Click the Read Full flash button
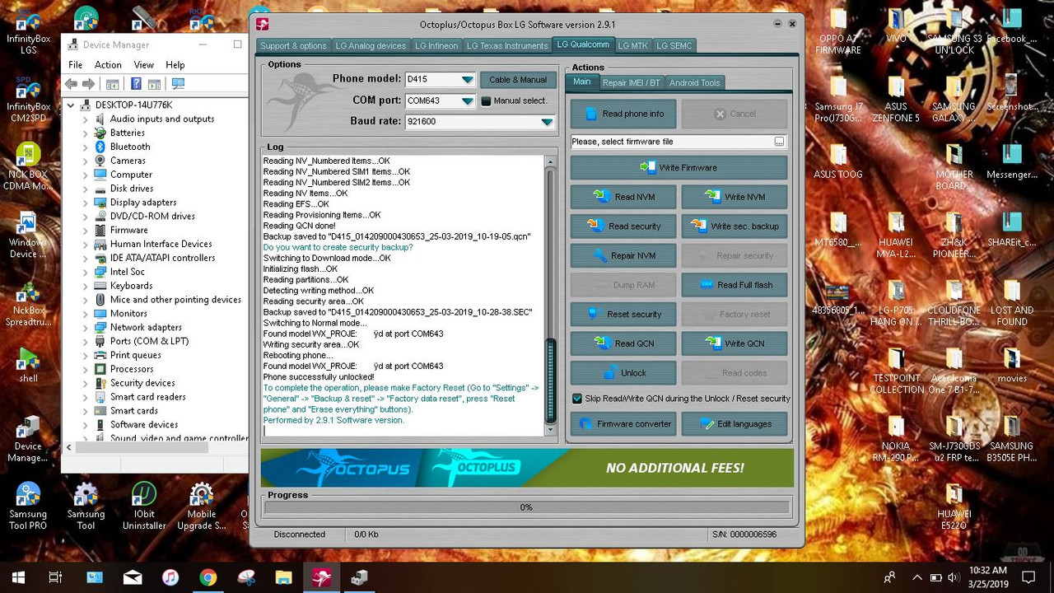Viewport: 1054px width, 593px height. [735, 285]
